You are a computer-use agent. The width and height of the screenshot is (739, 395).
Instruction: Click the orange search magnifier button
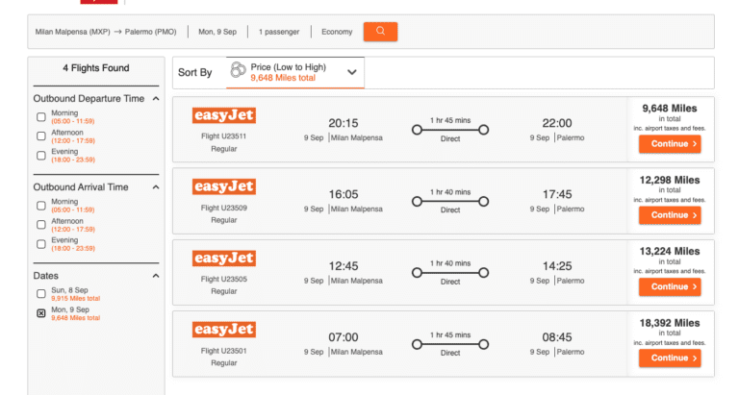[x=380, y=32]
